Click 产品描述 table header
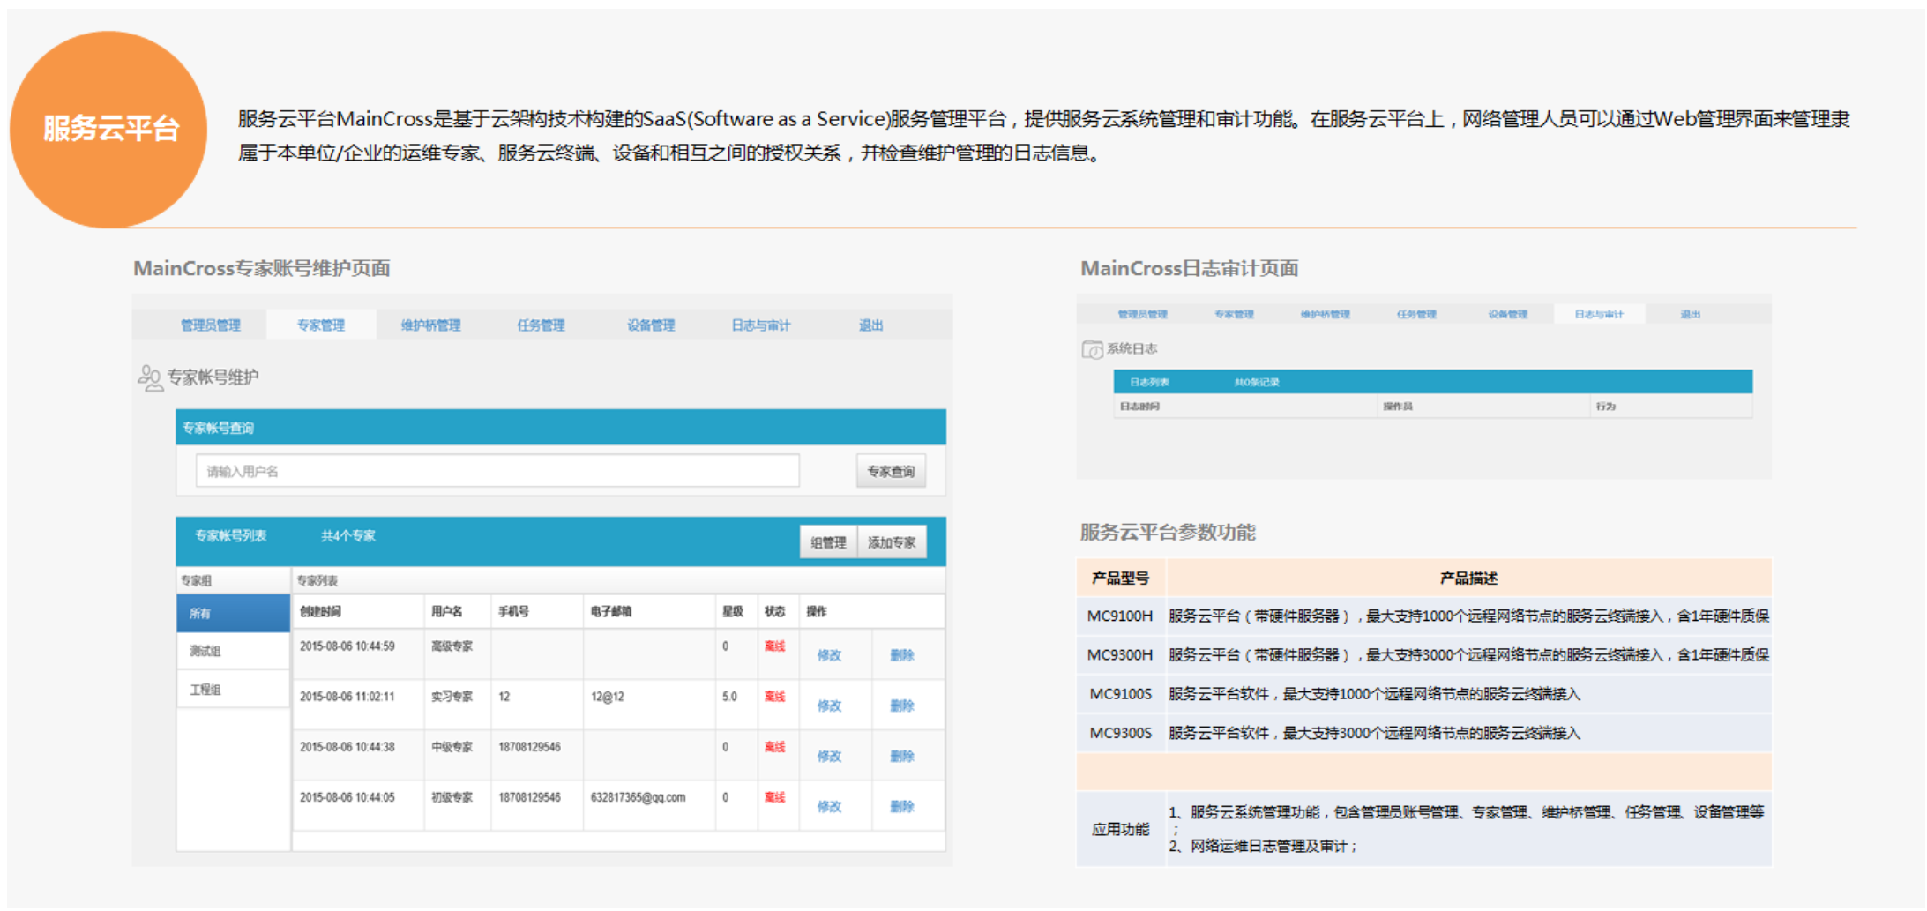1927x911 pixels. coord(1468,578)
